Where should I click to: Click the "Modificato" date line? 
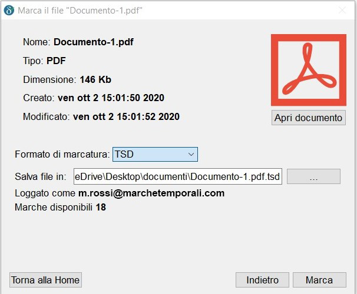(101, 116)
